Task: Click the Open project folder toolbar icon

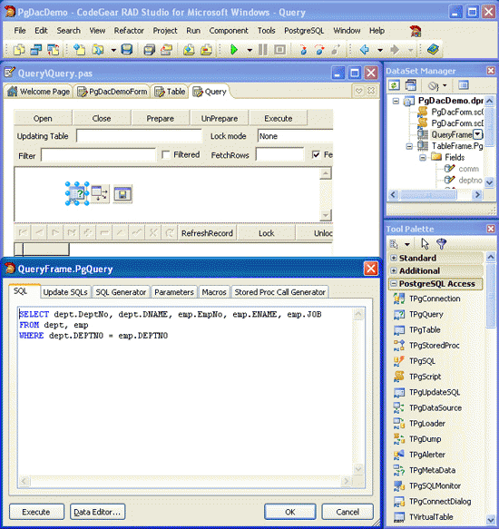Action: click(x=98, y=50)
